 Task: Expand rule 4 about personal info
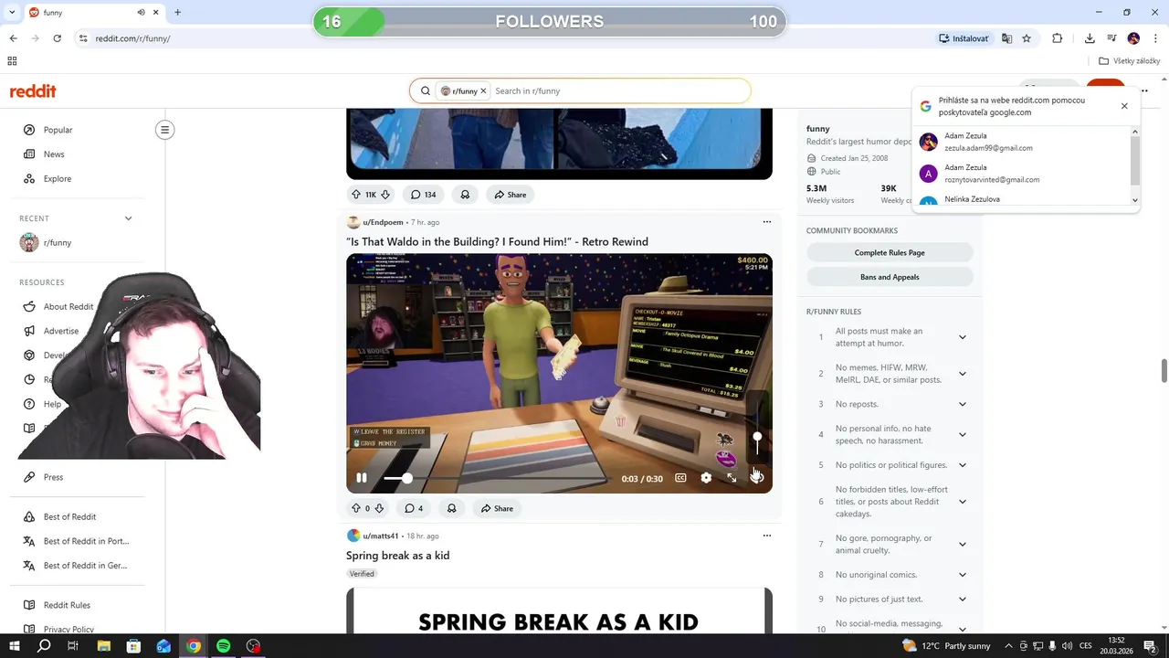(963, 435)
